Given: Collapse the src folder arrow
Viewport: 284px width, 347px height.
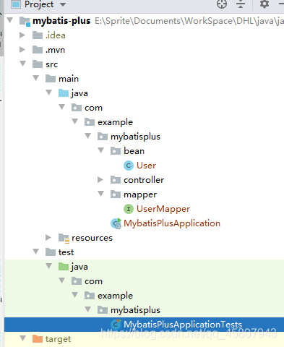Looking at the screenshot, I should pyautogui.click(x=23, y=64).
